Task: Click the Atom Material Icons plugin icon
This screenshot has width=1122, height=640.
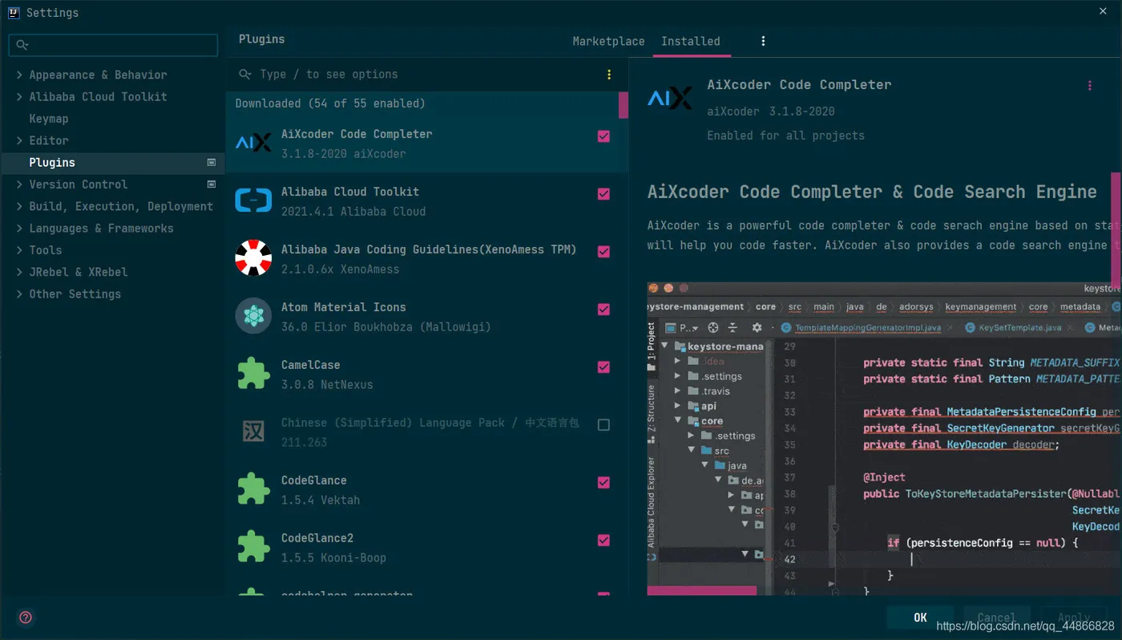Action: [x=253, y=316]
